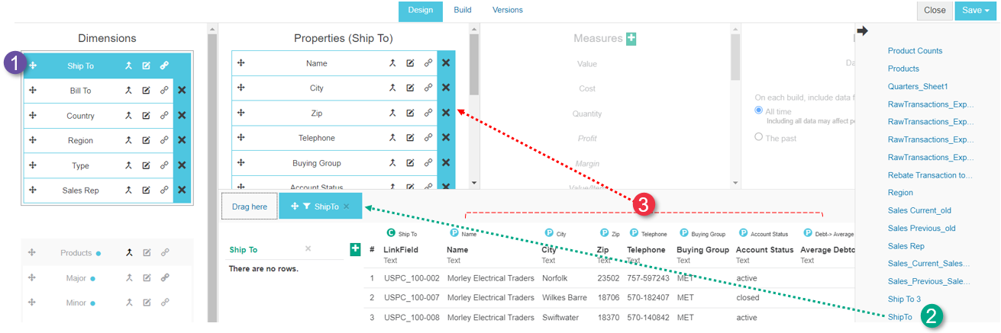This screenshot has width=1001, height=333.
Task: Click the hierarchy icon on Sales Rep row
Action: click(x=129, y=191)
